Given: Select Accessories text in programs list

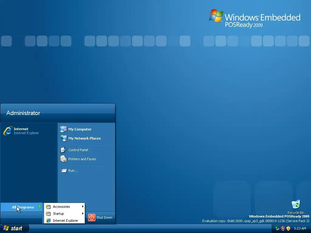Looking at the screenshot, I should coord(61,207).
